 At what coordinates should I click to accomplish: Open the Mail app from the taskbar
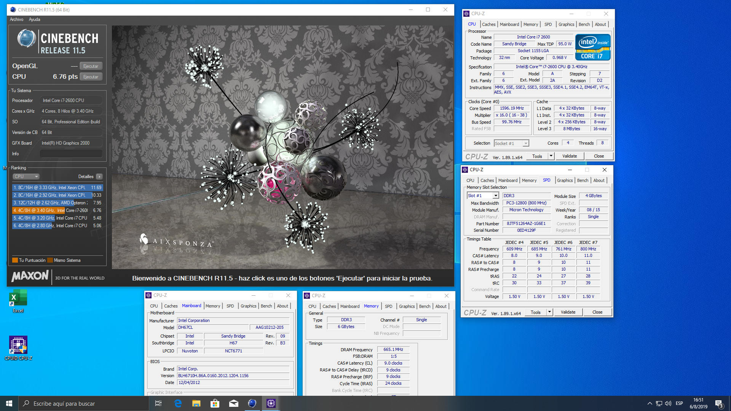click(x=234, y=403)
